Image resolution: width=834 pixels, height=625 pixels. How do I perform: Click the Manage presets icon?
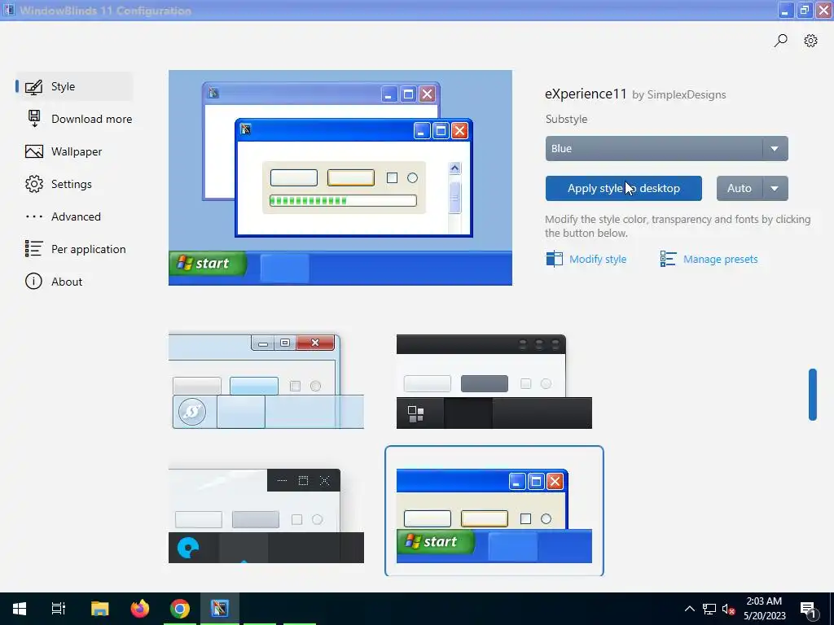click(668, 259)
